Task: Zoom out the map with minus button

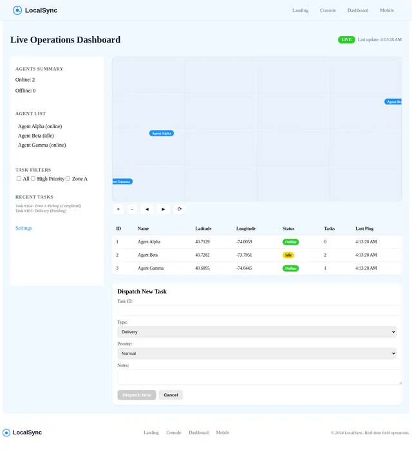Action: point(132,209)
